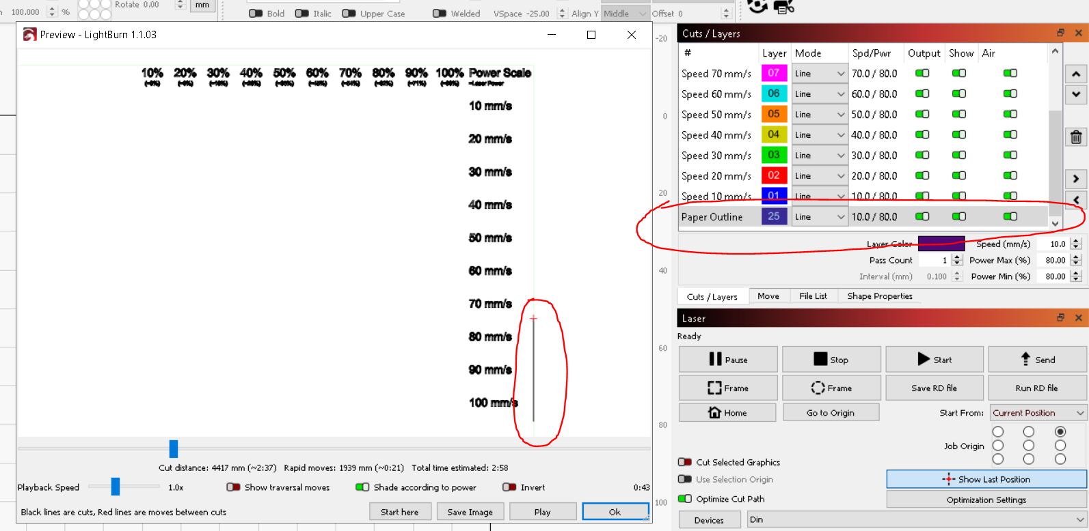Click the Pause laser button
Viewport: 1089px width, 531px height.
pos(728,360)
